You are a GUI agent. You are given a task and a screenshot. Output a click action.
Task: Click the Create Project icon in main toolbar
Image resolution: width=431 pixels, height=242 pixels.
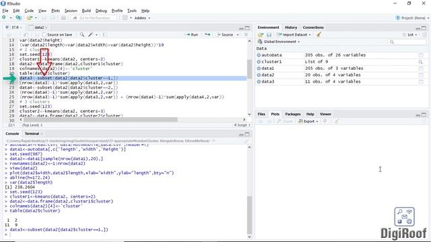(x=18, y=18)
